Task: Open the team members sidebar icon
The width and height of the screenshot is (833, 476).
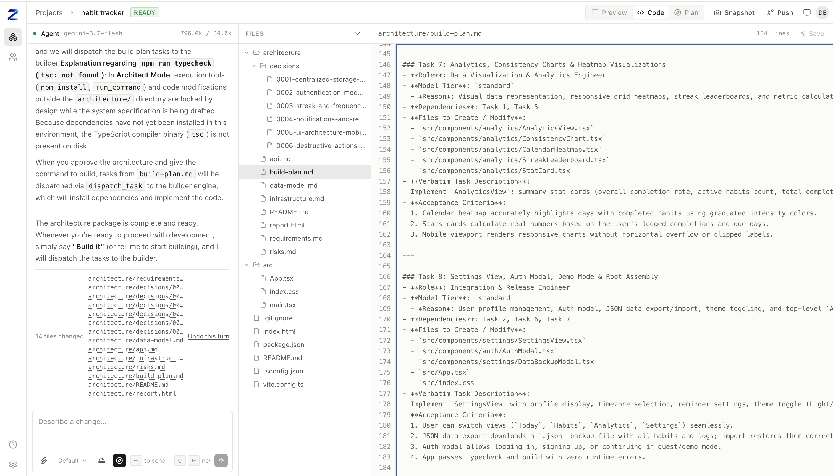Action: point(13,57)
